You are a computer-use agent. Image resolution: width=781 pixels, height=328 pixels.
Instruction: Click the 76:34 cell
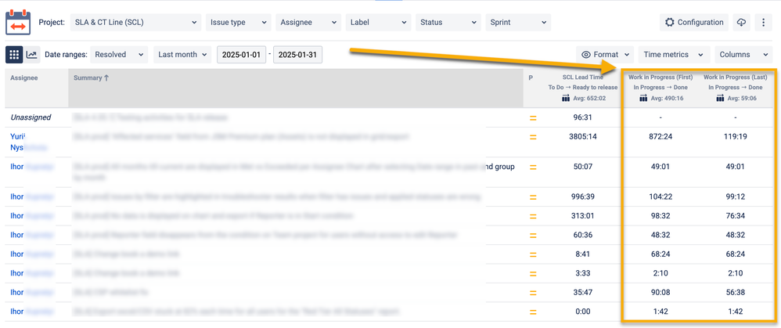tap(735, 216)
